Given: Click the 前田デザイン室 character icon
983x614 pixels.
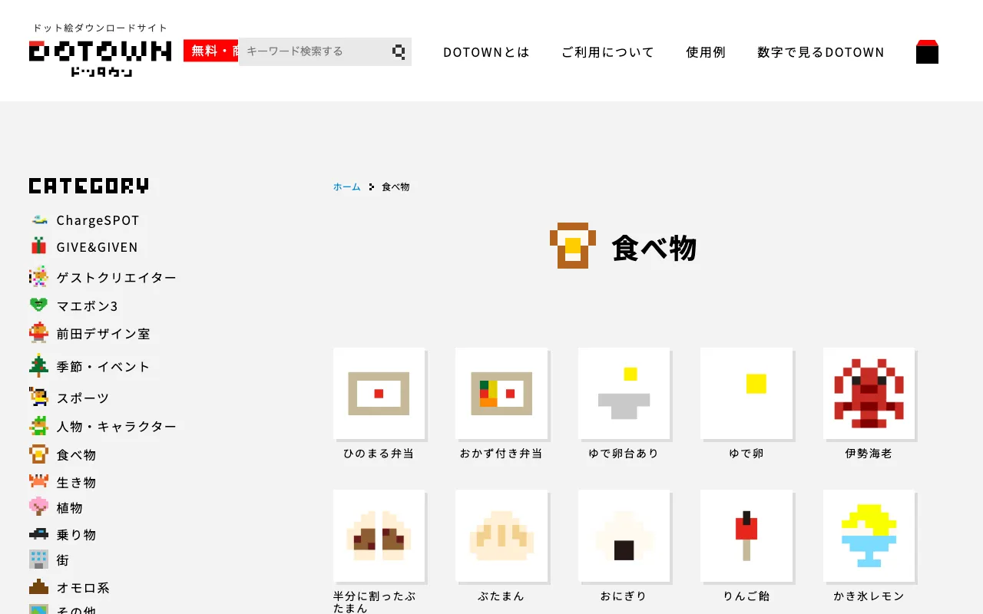Looking at the screenshot, I should (x=38, y=333).
